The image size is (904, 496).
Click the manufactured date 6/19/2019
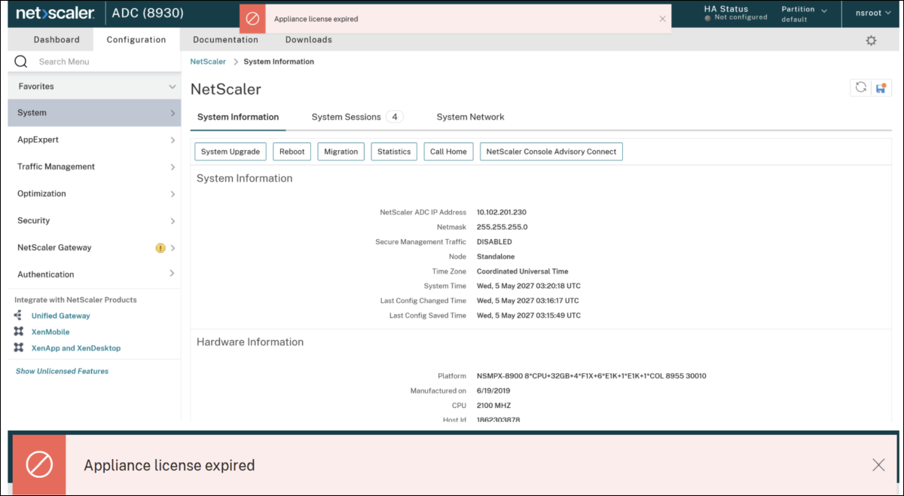point(493,390)
